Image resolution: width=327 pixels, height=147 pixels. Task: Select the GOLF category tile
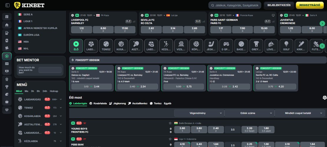pos(286,46)
